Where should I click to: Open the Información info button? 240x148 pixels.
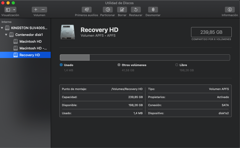(230, 10)
